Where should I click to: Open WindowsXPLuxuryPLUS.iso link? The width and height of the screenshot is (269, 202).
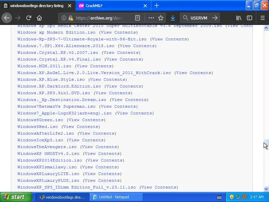[48, 180]
